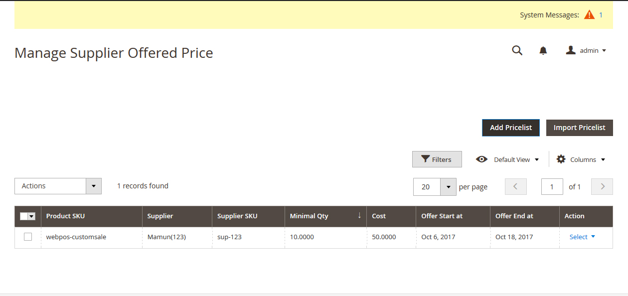
Task: Expand the Default View dropdown arrow
Action: (x=537, y=159)
